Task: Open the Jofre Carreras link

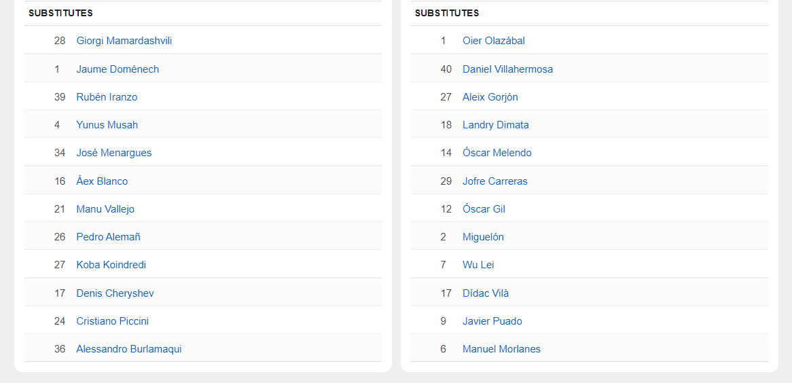Action: tap(495, 181)
